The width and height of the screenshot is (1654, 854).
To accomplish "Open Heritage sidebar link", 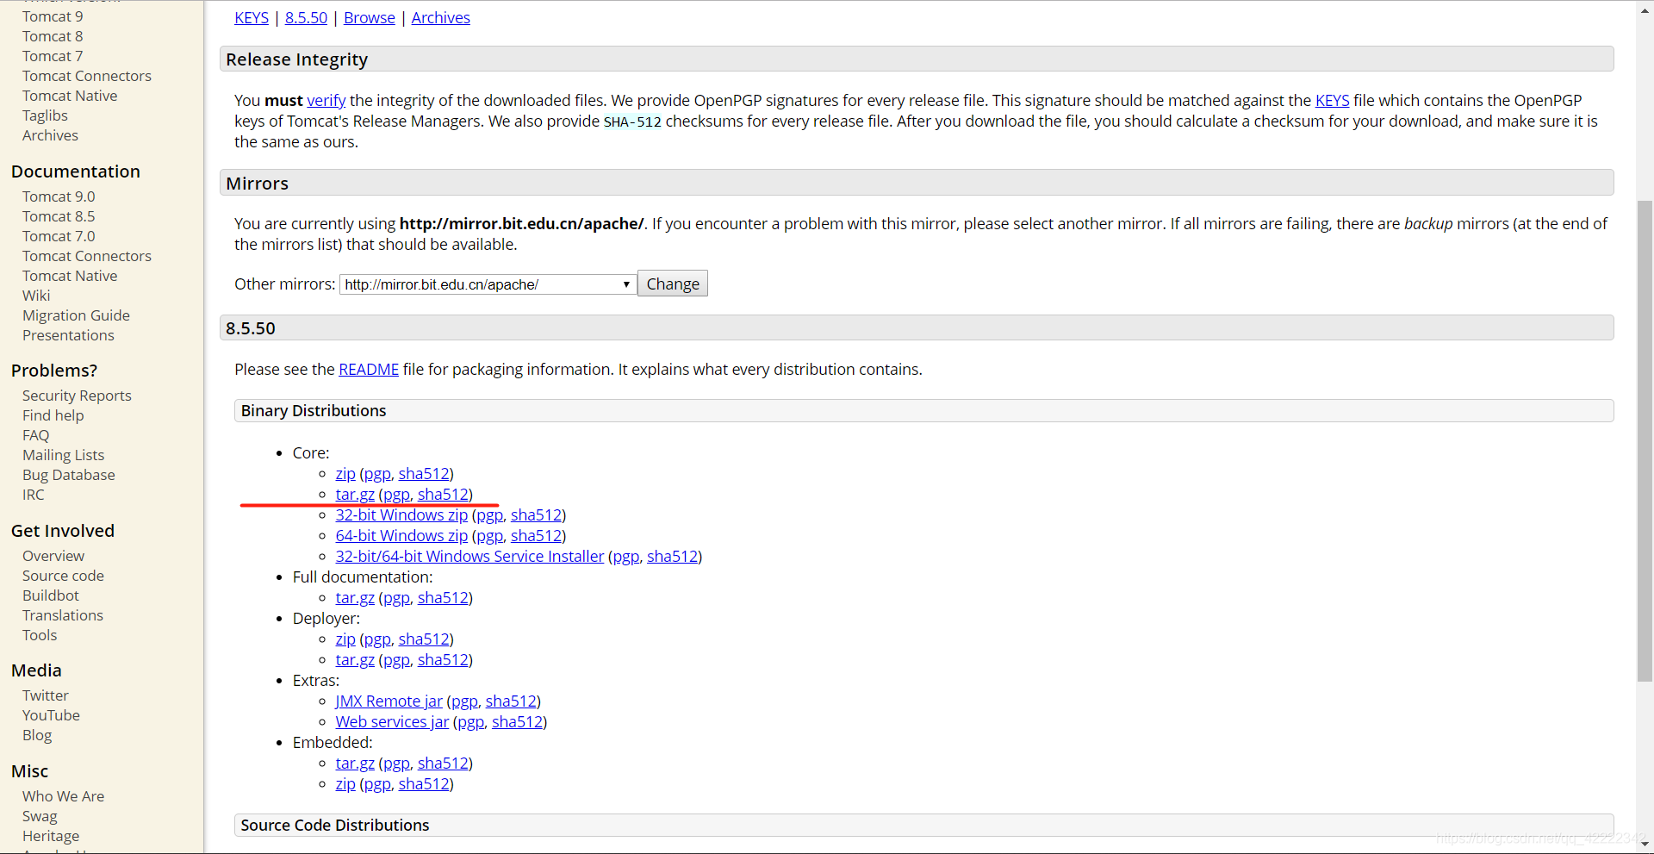I will click(x=51, y=836).
